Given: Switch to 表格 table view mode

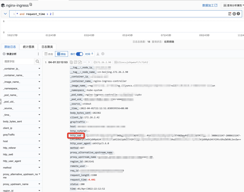Looking at the screenshot, I should pos(49,54).
